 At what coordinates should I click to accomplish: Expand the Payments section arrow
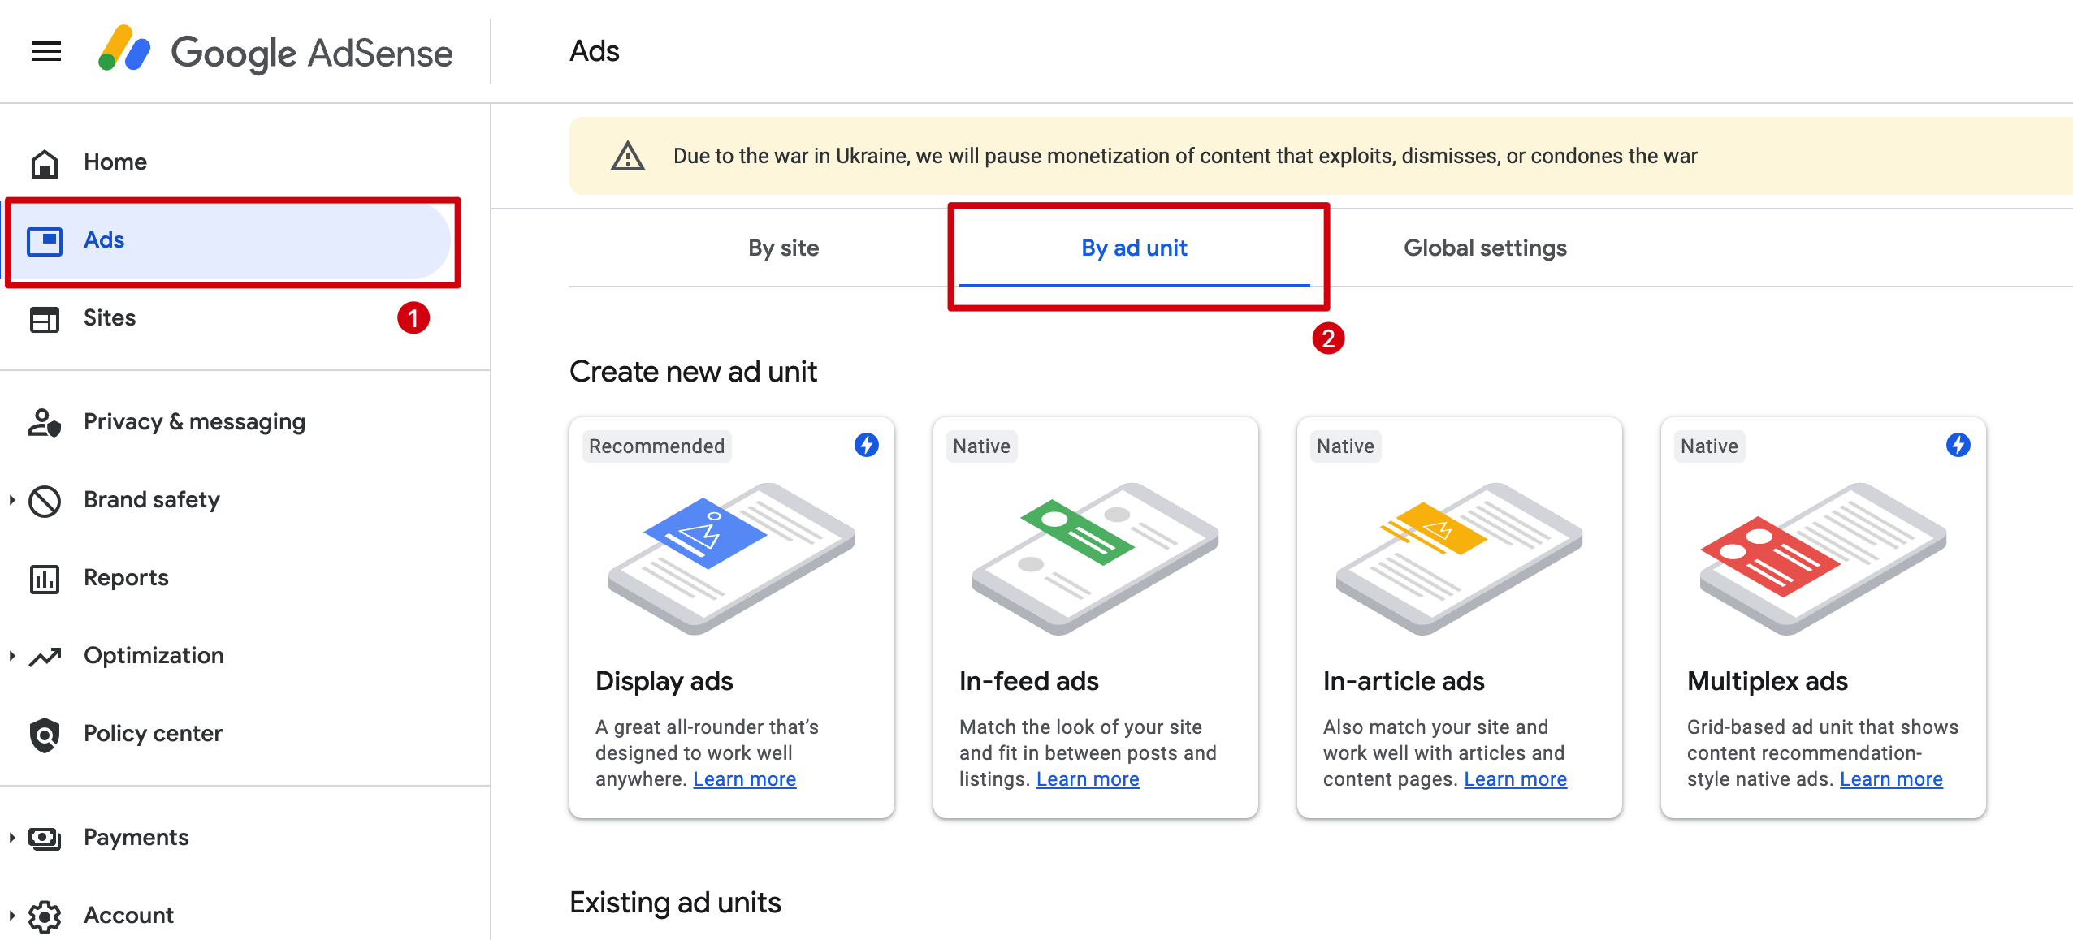[12, 838]
